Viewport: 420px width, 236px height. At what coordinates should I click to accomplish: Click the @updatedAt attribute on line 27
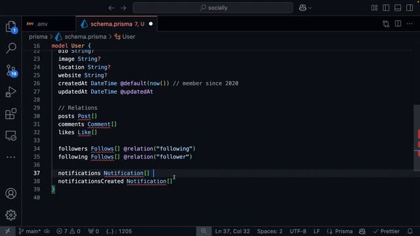[x=136, y=92]
